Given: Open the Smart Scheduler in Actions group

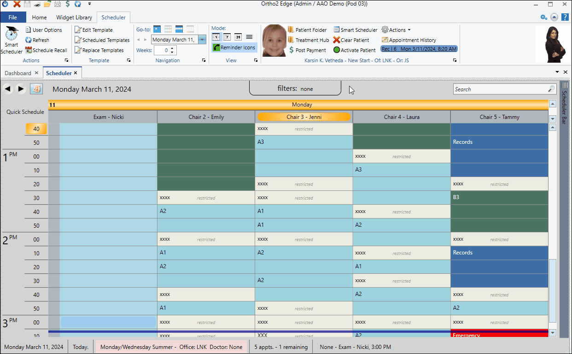Looking at the screenshot, I should 11,41.
